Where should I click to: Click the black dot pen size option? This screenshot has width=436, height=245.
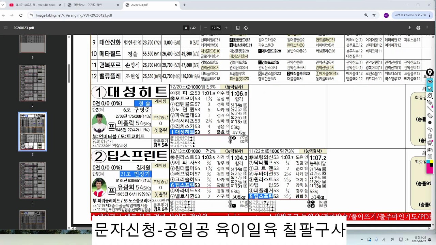click(x=430, y=122)
